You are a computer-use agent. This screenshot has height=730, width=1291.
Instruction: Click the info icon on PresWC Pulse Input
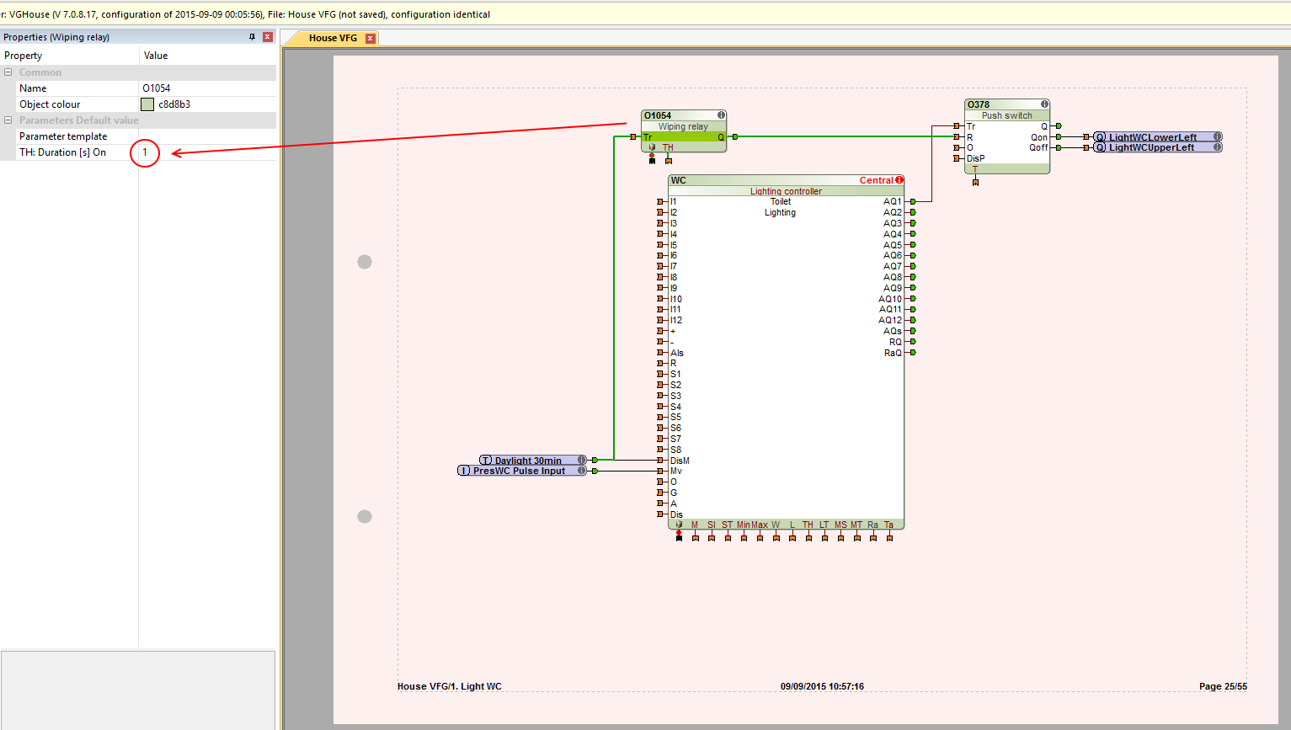click(581, 471)
